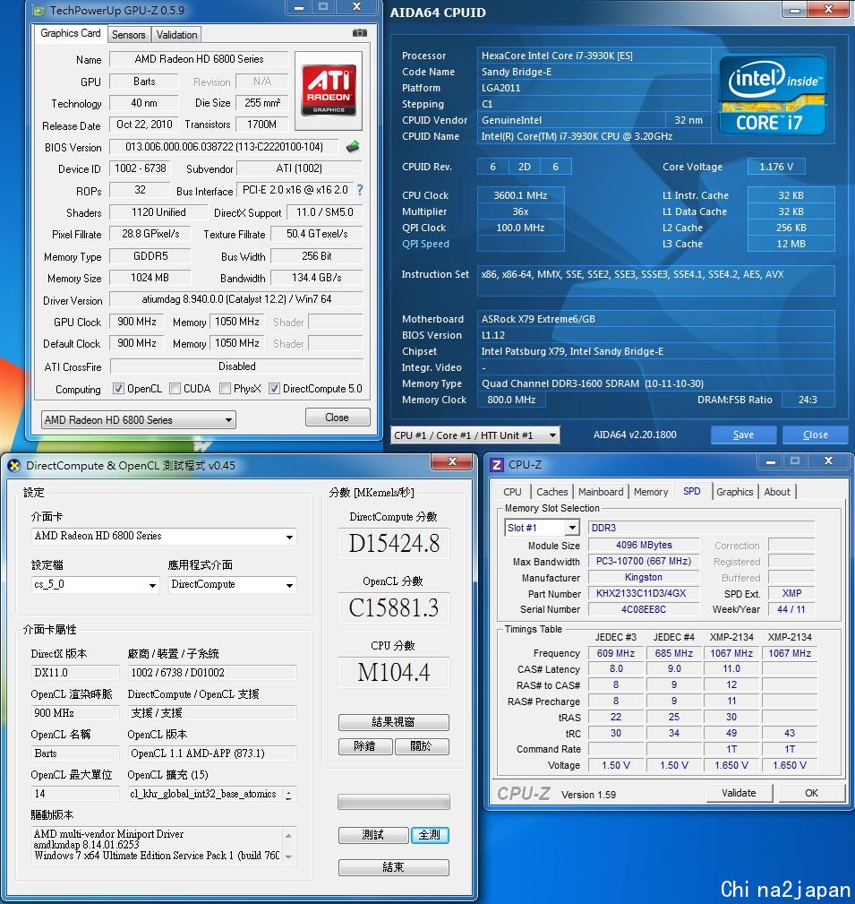Minimize the AIDA64 CPUID window
The image size is (855, 904).
click(795, 9)
